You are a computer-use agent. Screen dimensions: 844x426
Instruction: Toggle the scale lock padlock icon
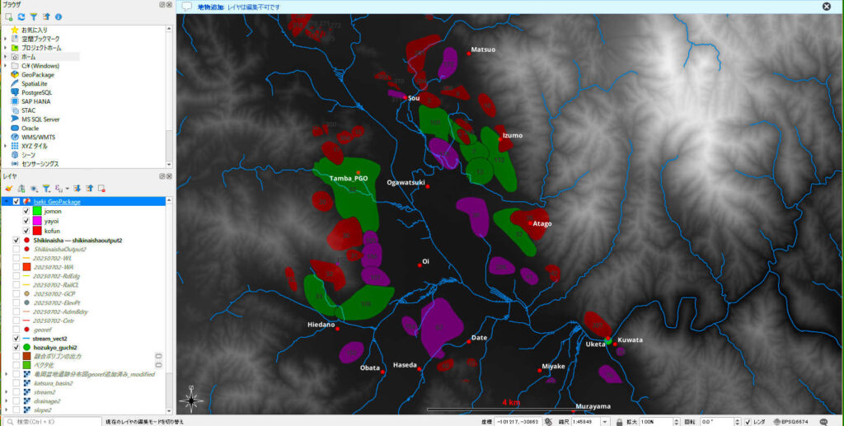click(618, 421)
